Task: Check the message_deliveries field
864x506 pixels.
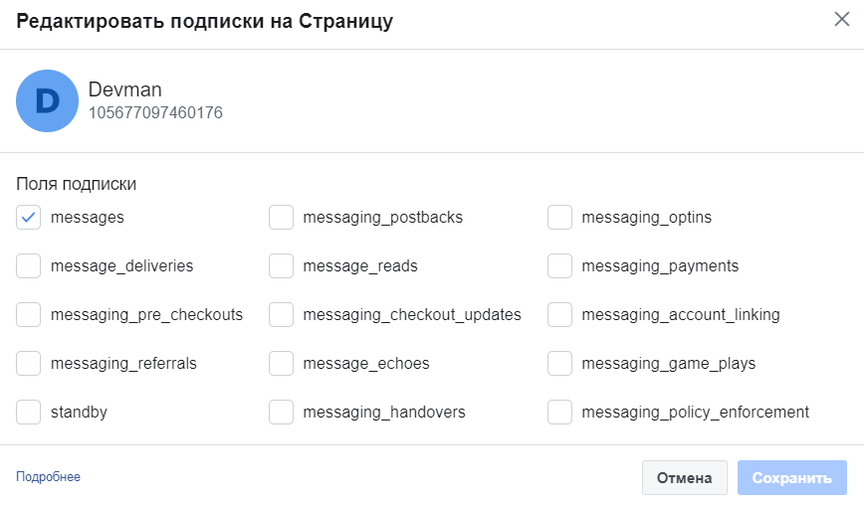Action: [x=29, y=265]
